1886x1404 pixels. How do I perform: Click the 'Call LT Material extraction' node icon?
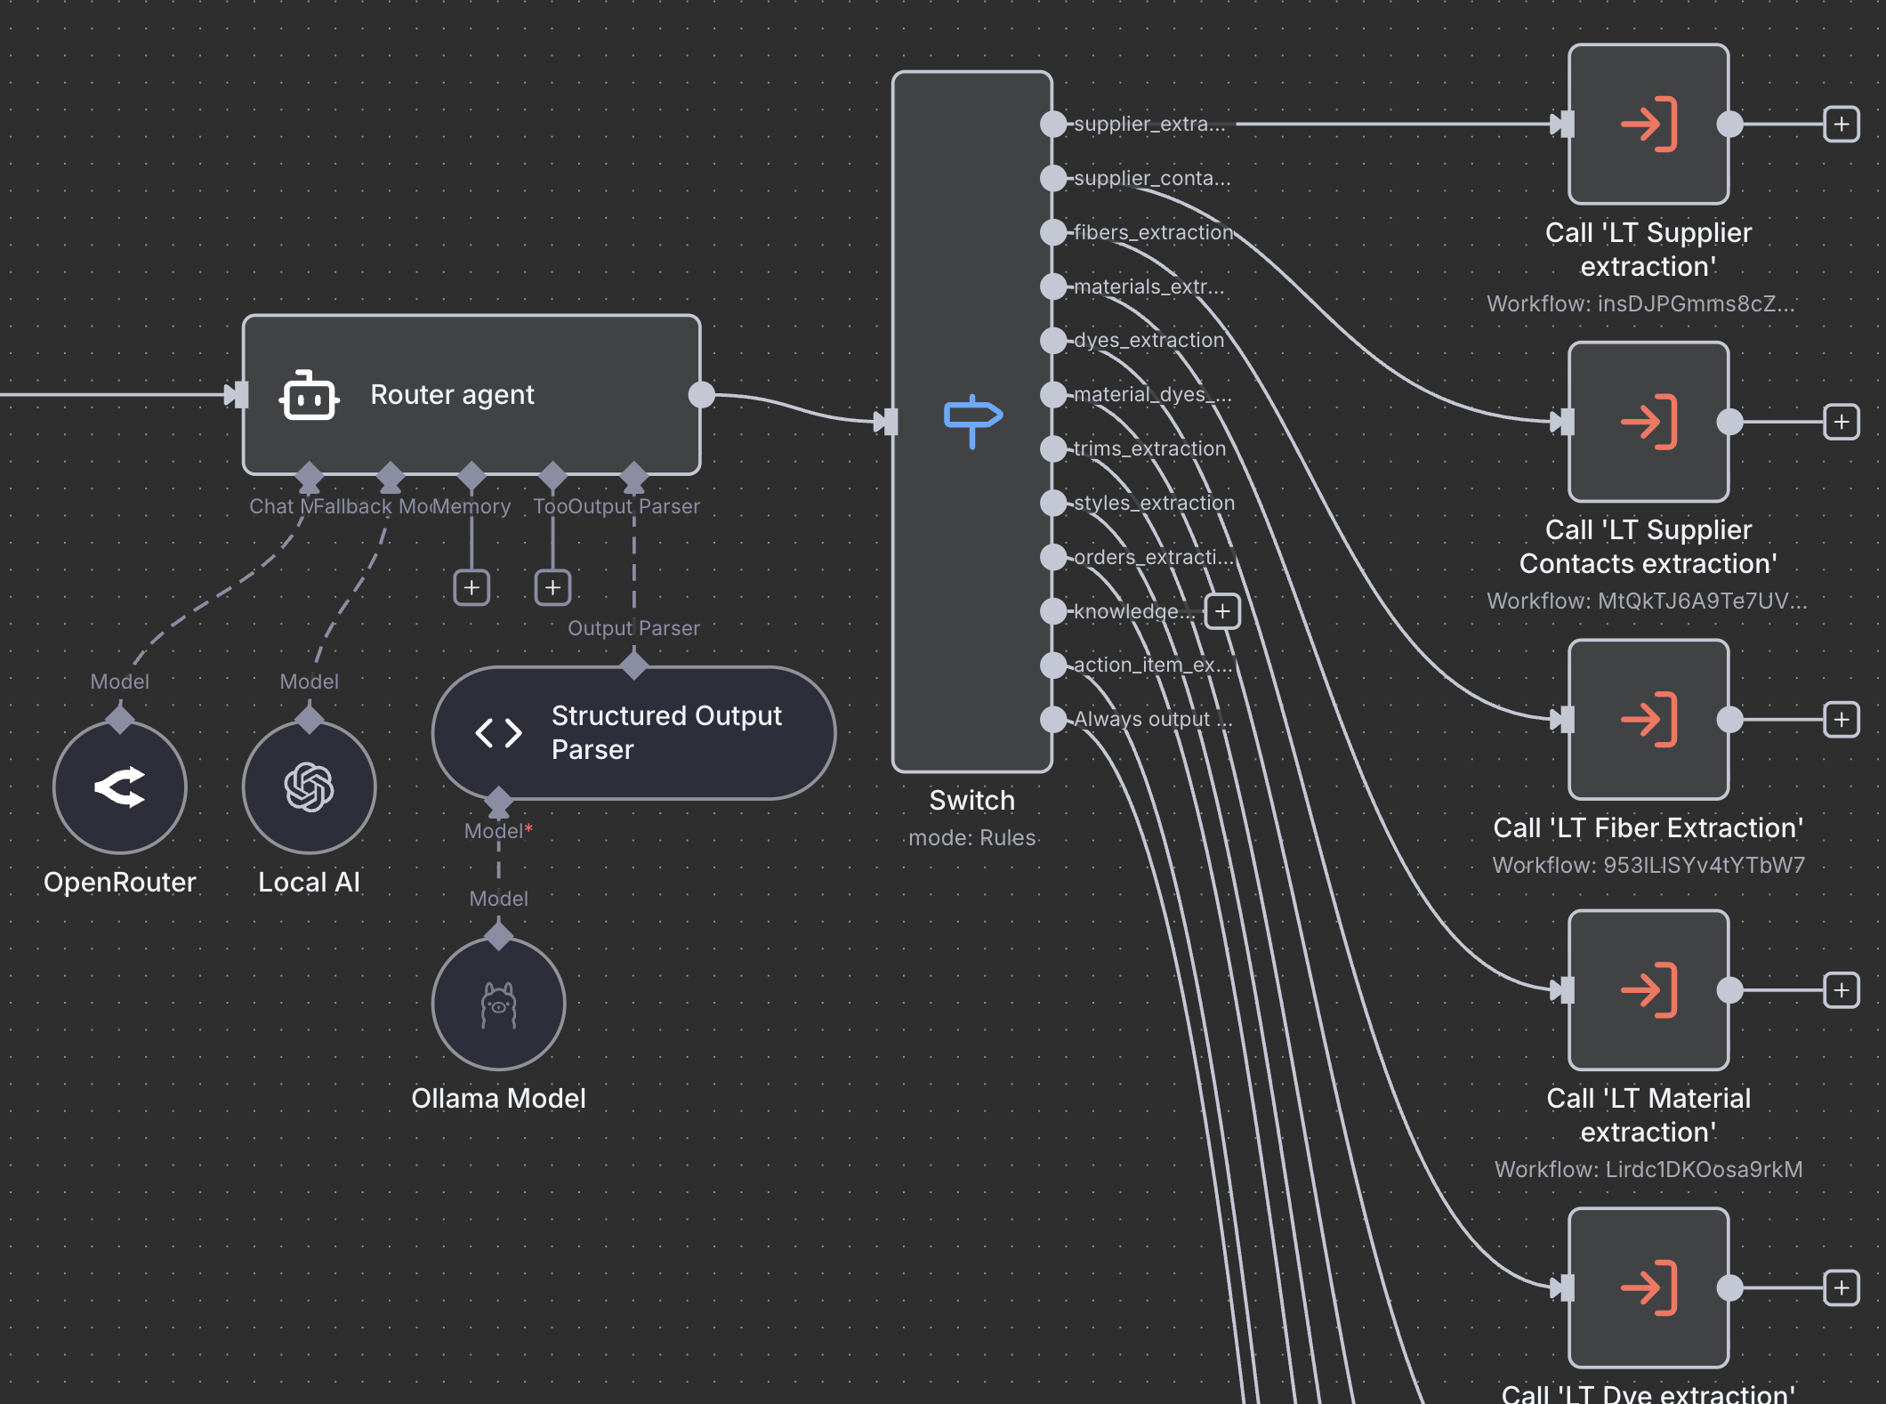(1648, 989)
